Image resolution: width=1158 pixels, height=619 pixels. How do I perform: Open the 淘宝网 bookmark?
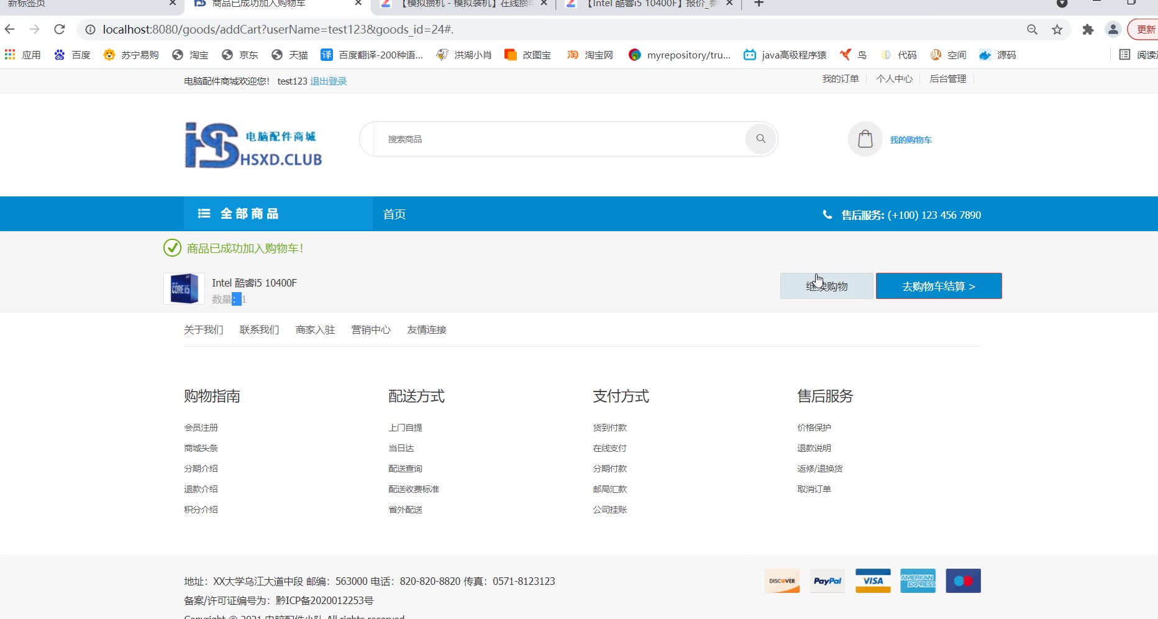pyautogui.click(x=590, y=55)
